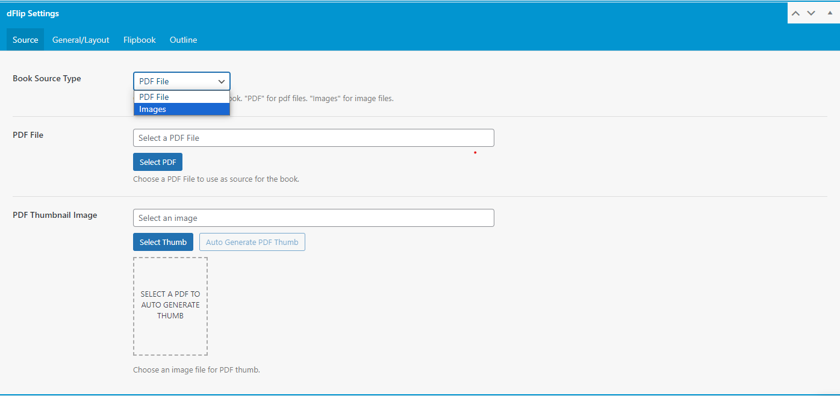The image size is (840, 396).
Task: Move dFlip Settings panel down
Action: pos(811,13)
